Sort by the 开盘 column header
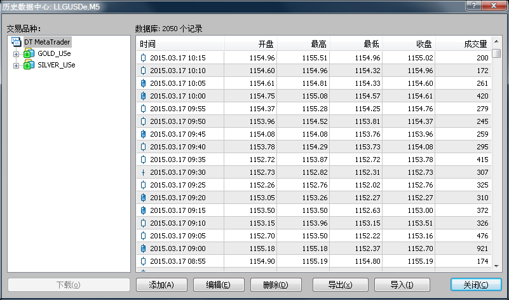509x300 pixels. coord(250,44)
